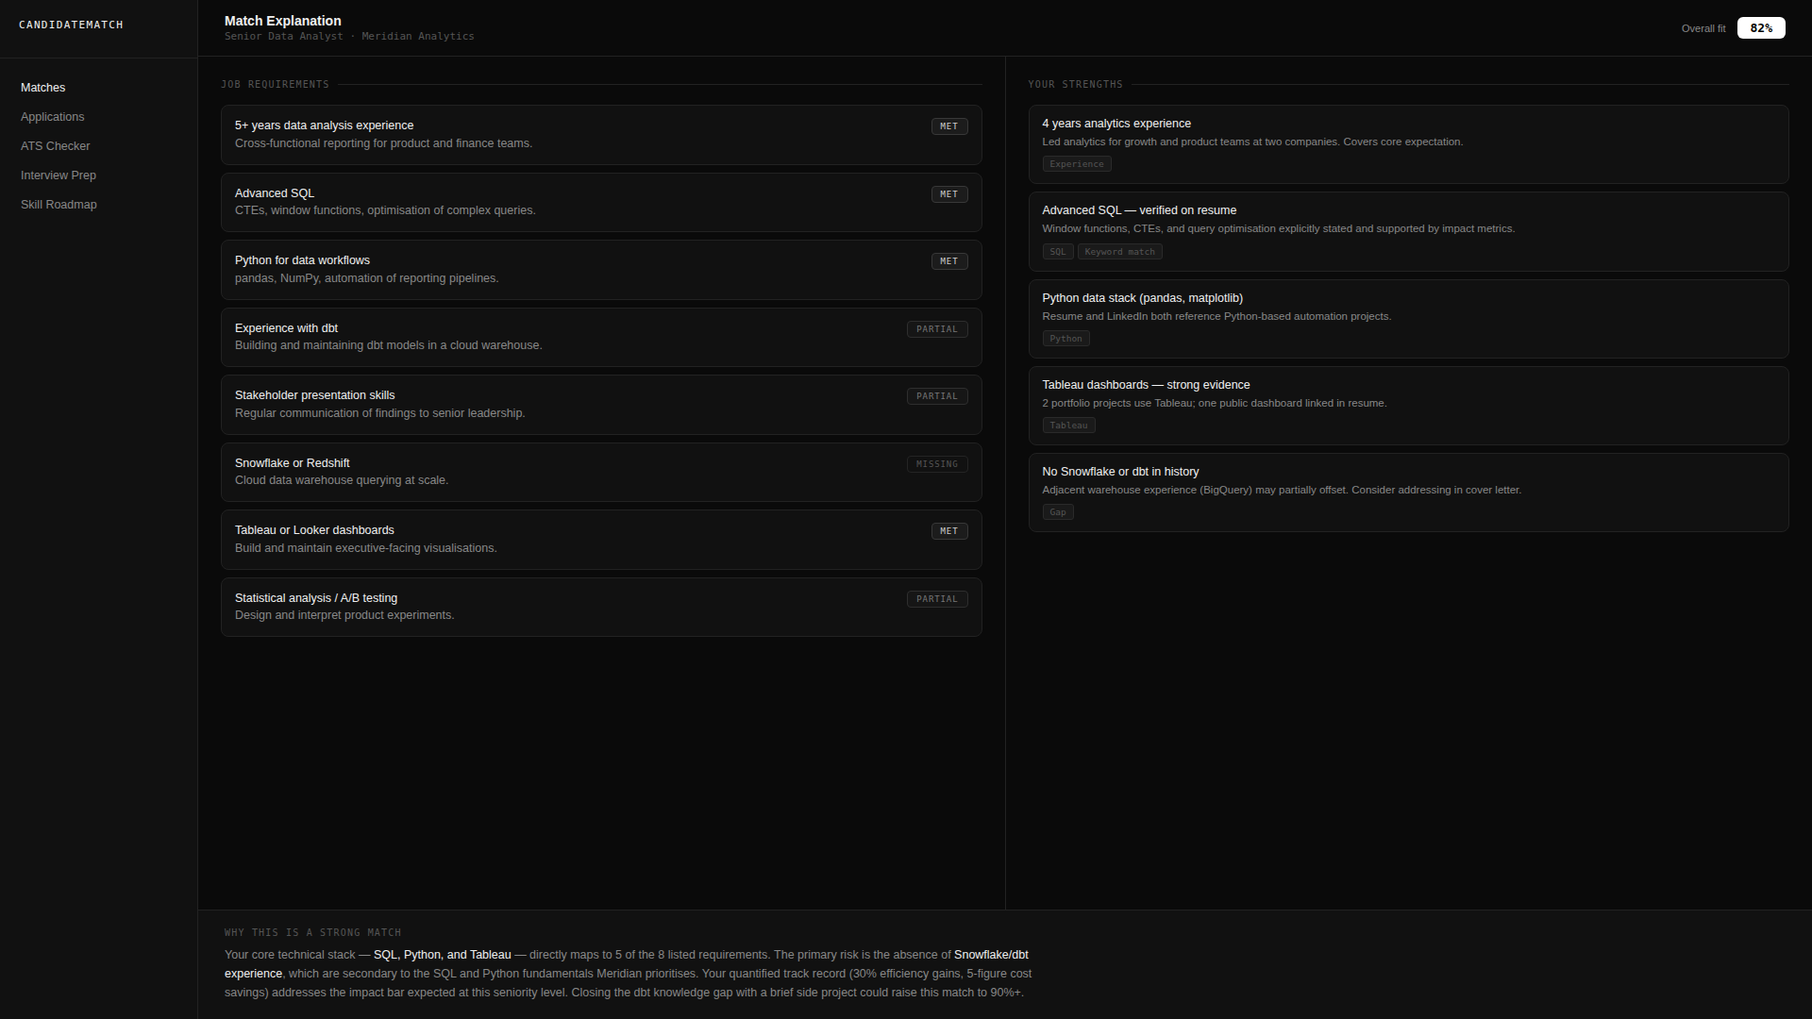Image resolution: width=1812 pixels, height=1019 pixels.
Task: Click the Keyword match tag
Action: 1119,252
